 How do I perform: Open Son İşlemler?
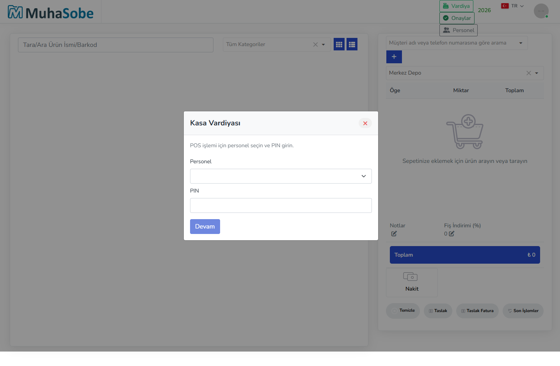click(523, 311)
